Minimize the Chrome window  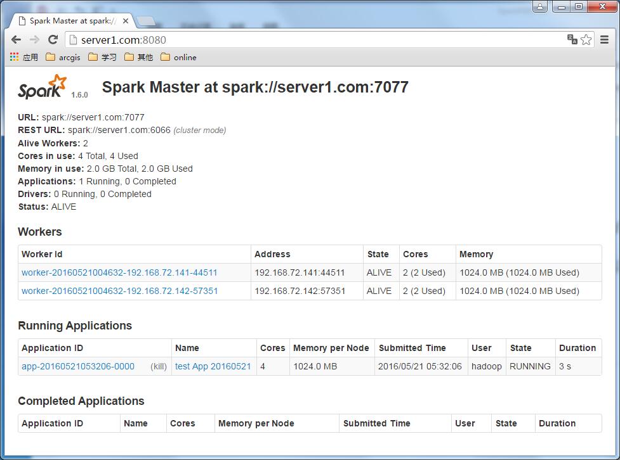coord(561,6)
